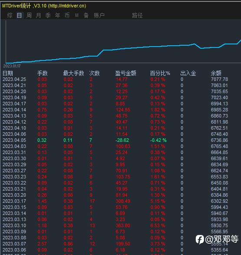Screen dimensions: 241x255
Task: Select the 2023.03.22 date cell
Action: (x=14, y=183)
